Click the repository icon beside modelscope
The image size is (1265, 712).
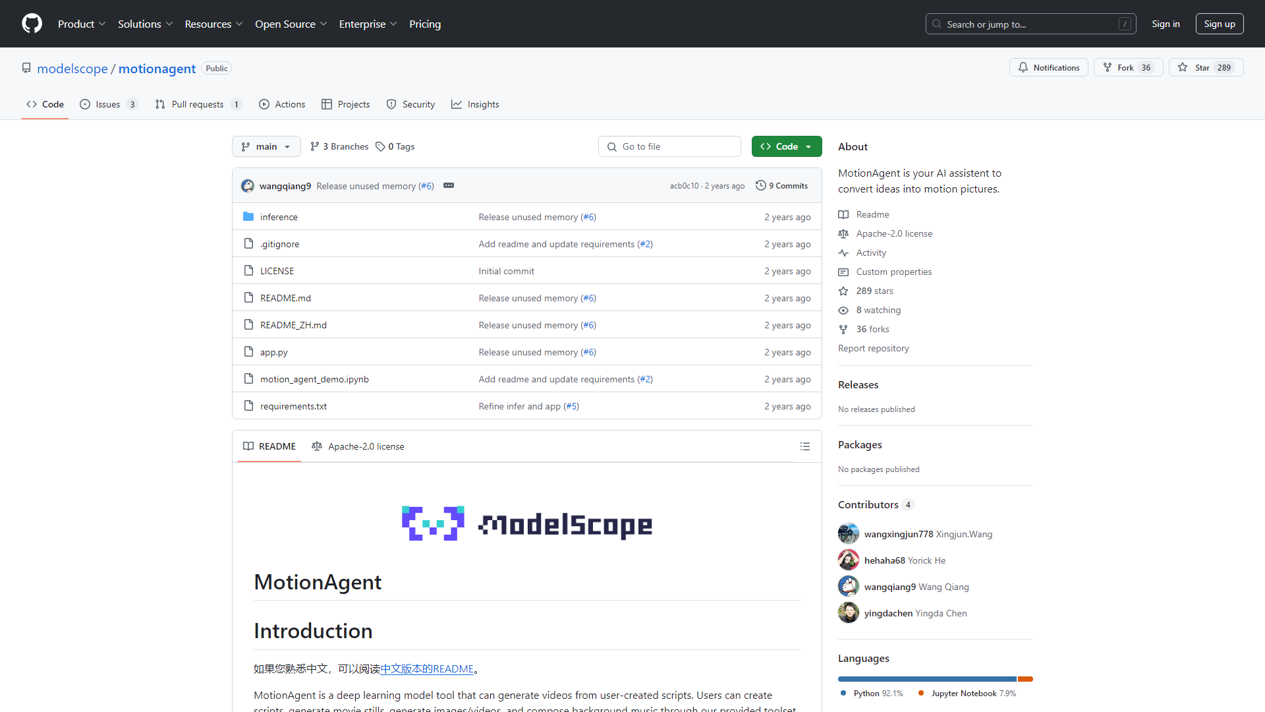click(x=26, y=68)
